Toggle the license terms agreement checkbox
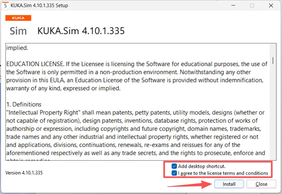Viewport: 282px width, 194px height. pyautogui.click(x=174, y=173)
